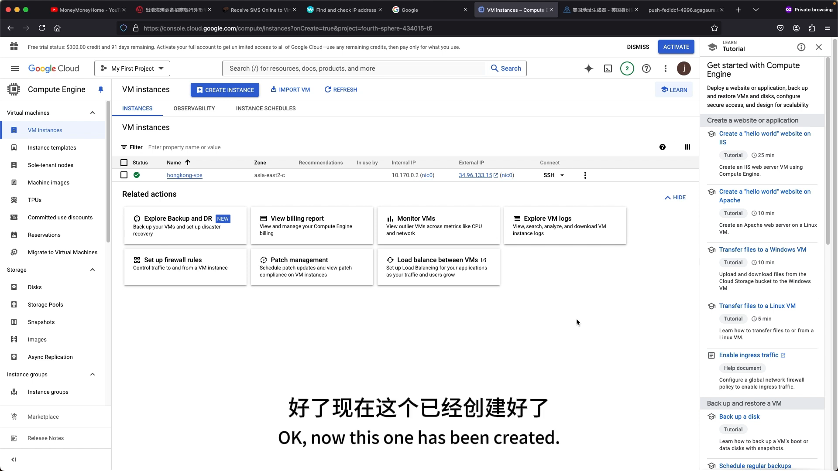Select the Instances tab
This screenshot has height=471, width=838.
tap(137, 109)
